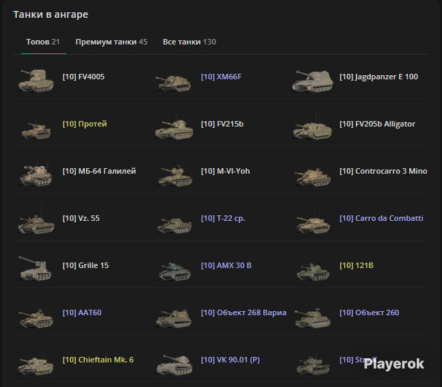Click the [10] Grille 15 name
This screenshot has width=442, height=387.
coord(86,265)
